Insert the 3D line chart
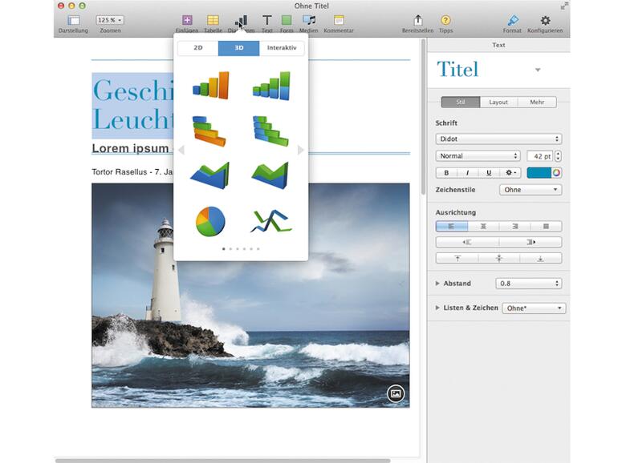Image resolution: width=618 pixels, height=463 pixels. click(270, 221)
